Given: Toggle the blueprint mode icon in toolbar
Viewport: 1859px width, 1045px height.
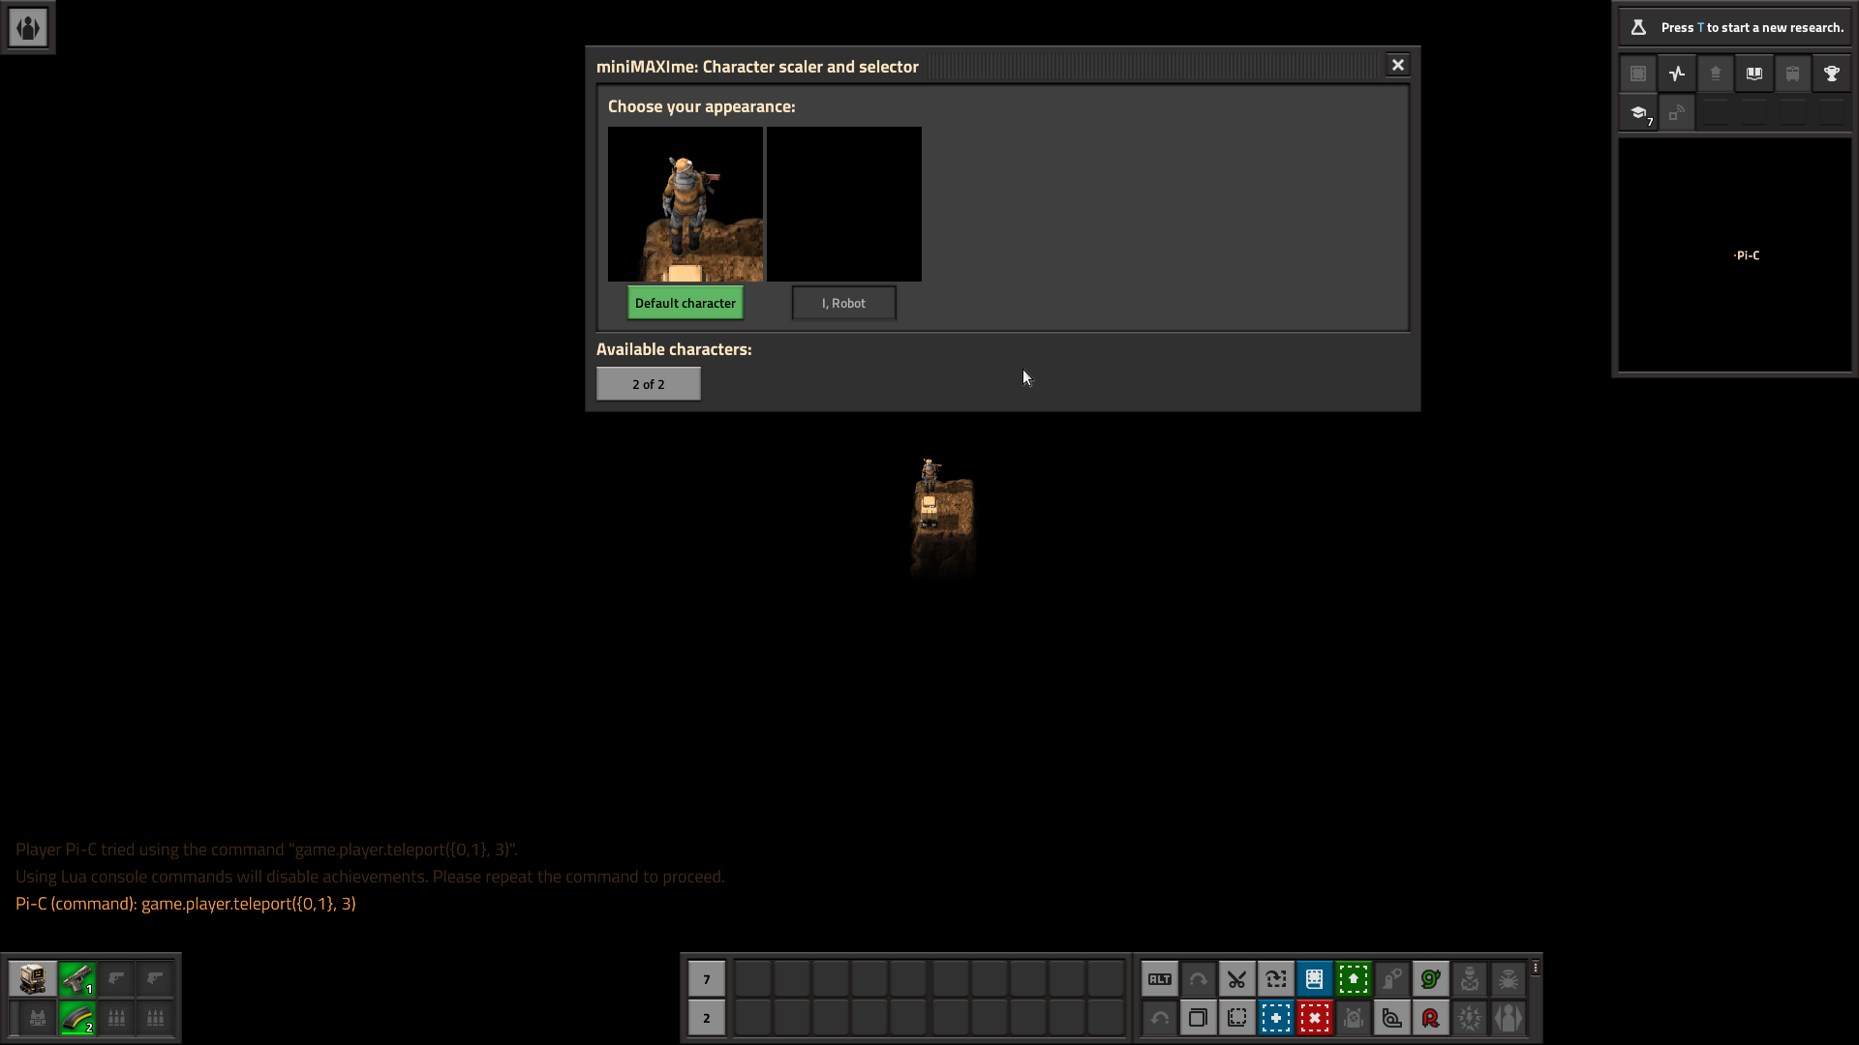Looking at the screenshot, I should (1314, 978).
